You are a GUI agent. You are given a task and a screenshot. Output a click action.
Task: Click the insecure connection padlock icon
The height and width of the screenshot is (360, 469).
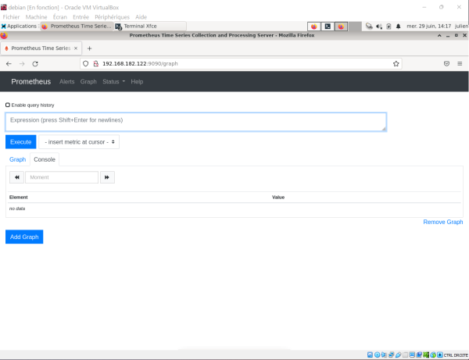tap(95, 63)
